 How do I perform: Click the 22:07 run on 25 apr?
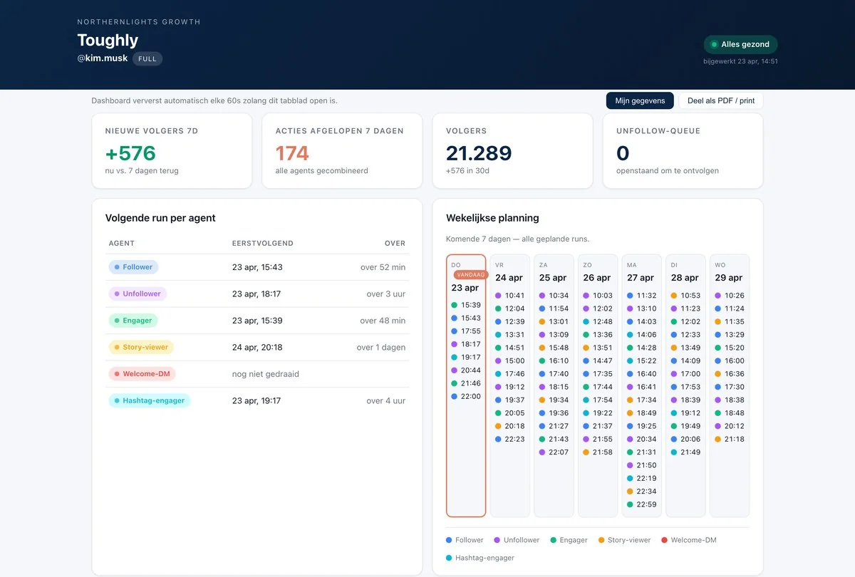coord(554,452)
